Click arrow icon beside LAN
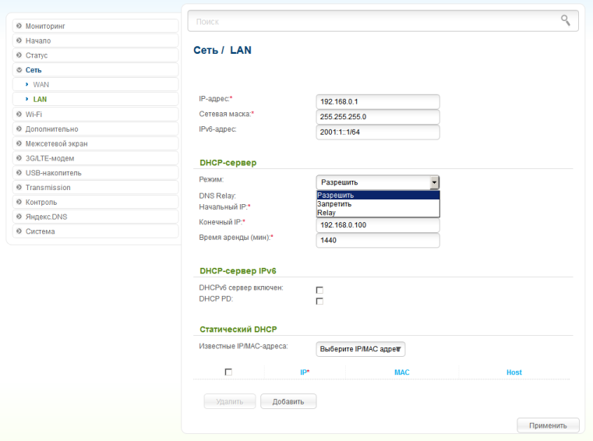 [x=26, y=99]
